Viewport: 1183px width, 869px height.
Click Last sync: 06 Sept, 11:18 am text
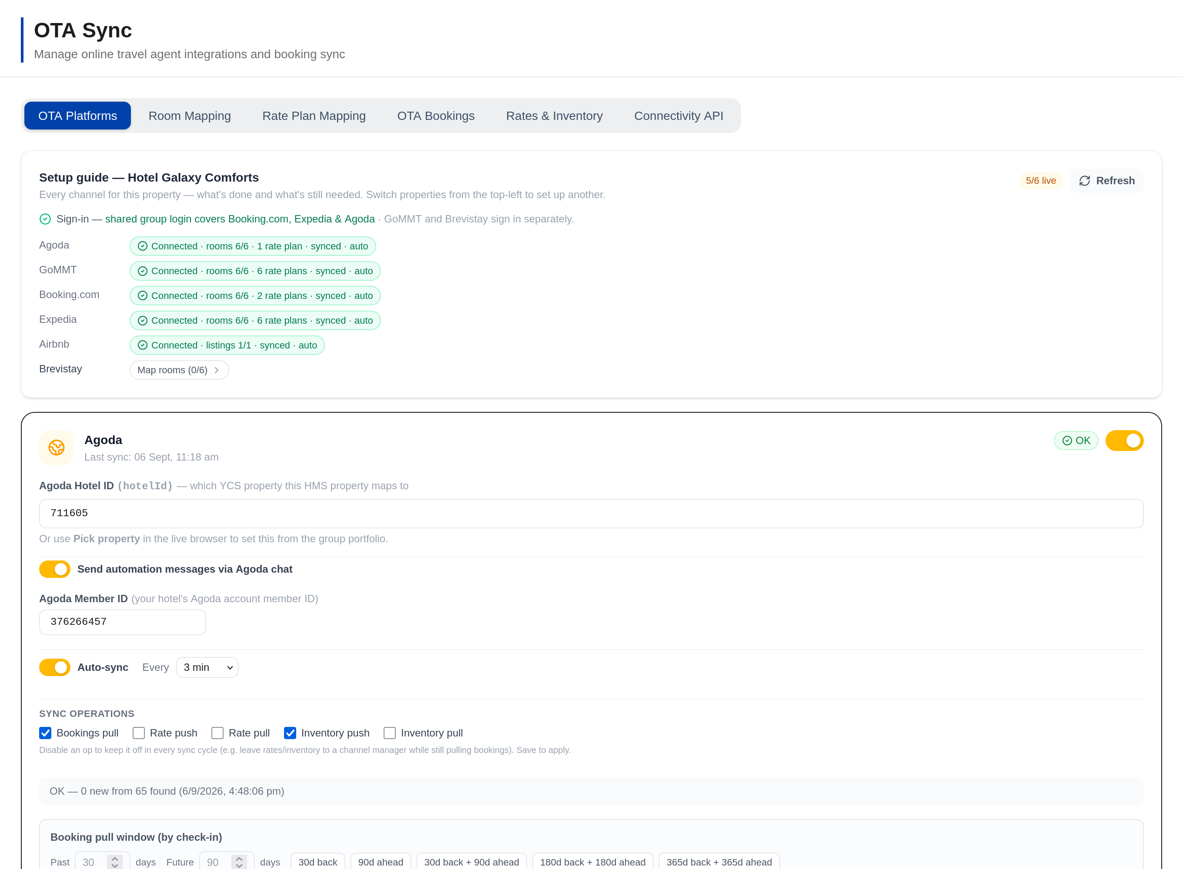(152, 457)
